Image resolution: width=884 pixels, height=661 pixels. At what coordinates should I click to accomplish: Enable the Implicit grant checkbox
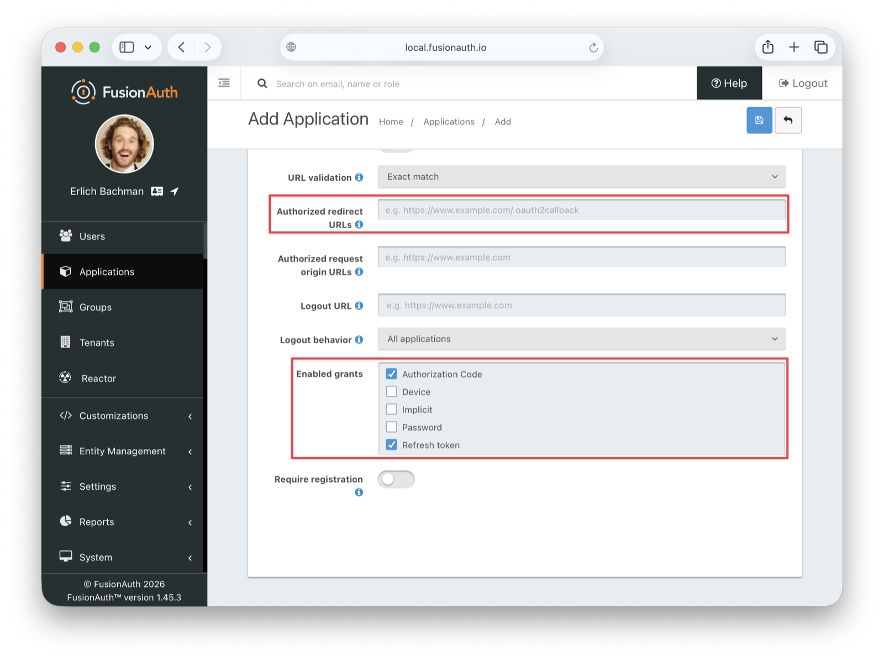[x=392, y=409]
